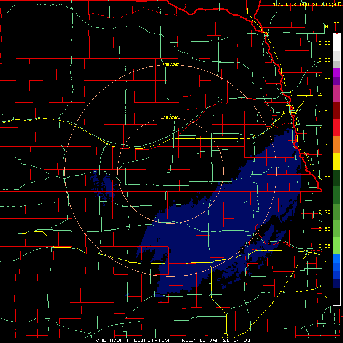This screenshot has width=343, height=343.
Task: Click the '0.00' legend value
Action: pyautogui.click(x=324, y=280)
